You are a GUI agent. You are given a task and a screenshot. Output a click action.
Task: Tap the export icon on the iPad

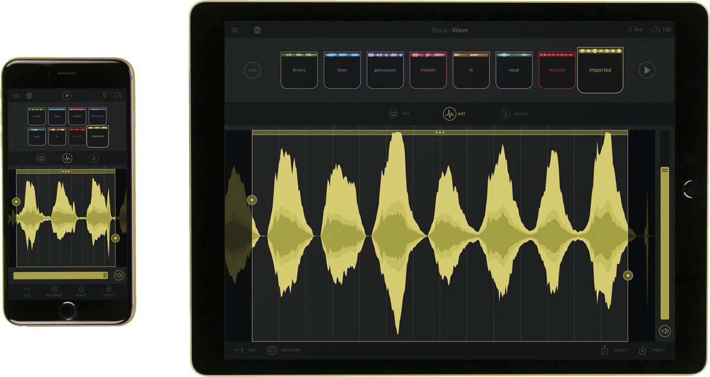(x=605, y=350)
